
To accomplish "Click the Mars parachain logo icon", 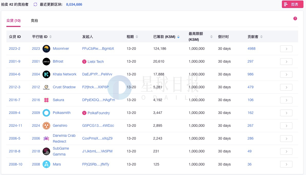I will coord(46,164).
